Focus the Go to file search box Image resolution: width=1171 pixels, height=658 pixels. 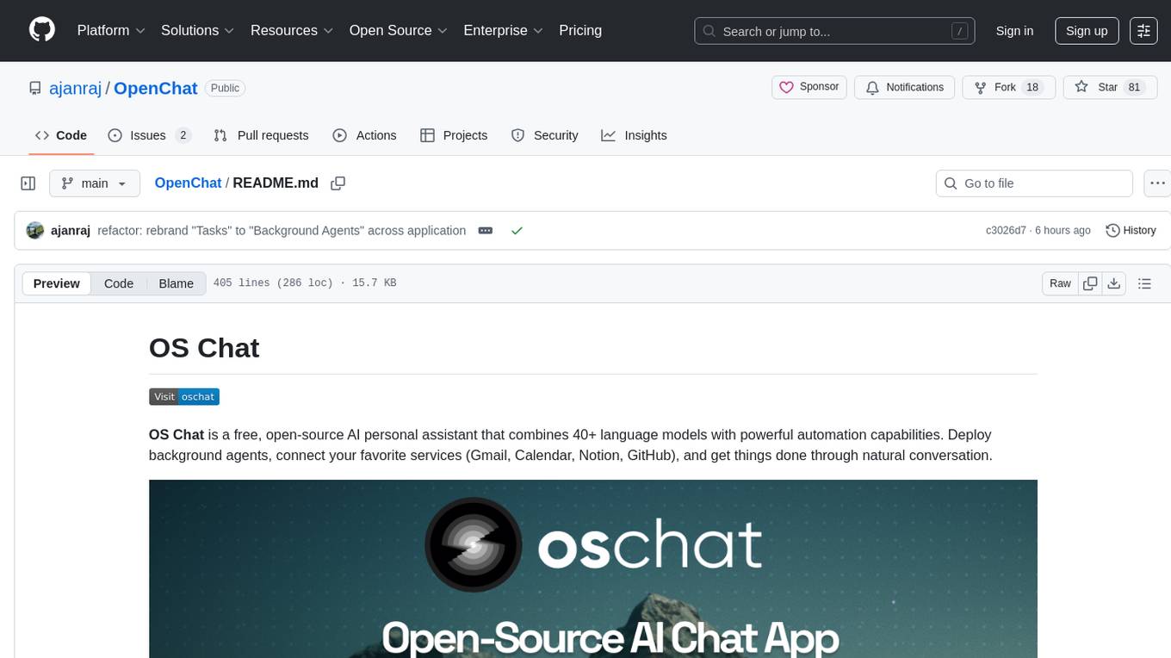click(x=1034, y=183)
